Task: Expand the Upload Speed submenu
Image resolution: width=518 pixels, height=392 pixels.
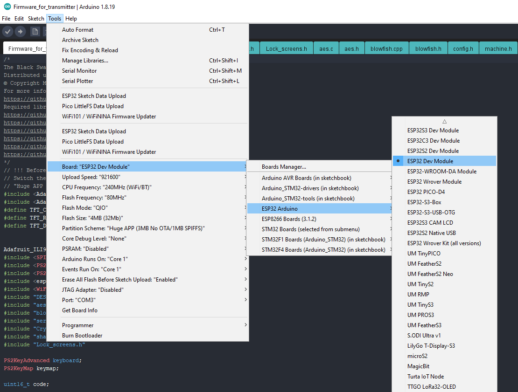Action: (147, 177)
